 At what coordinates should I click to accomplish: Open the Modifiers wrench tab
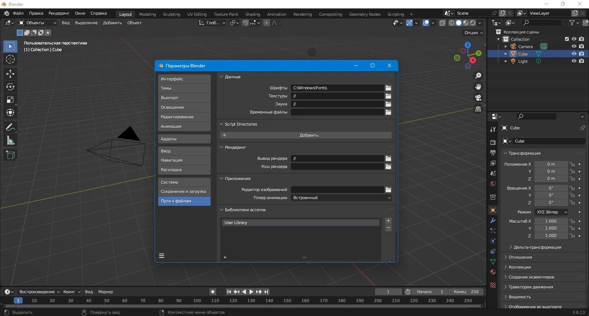493,220
